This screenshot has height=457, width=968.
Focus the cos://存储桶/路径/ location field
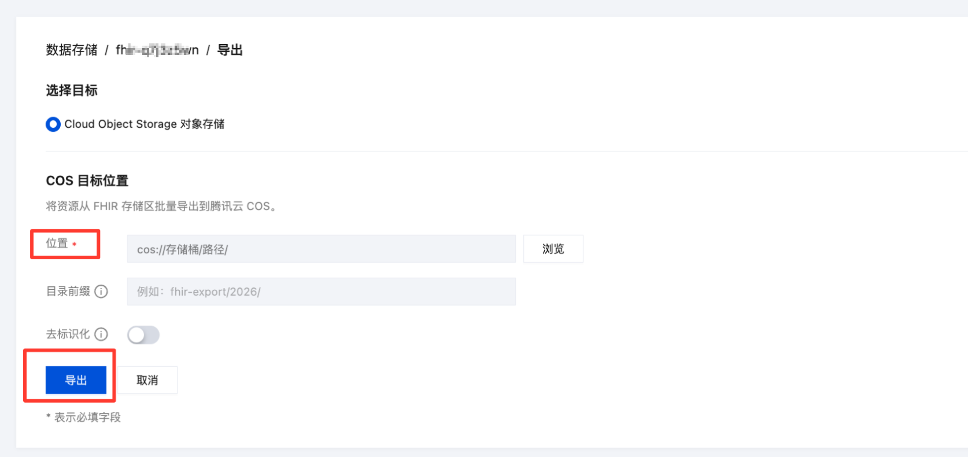(x=322, y=249)
